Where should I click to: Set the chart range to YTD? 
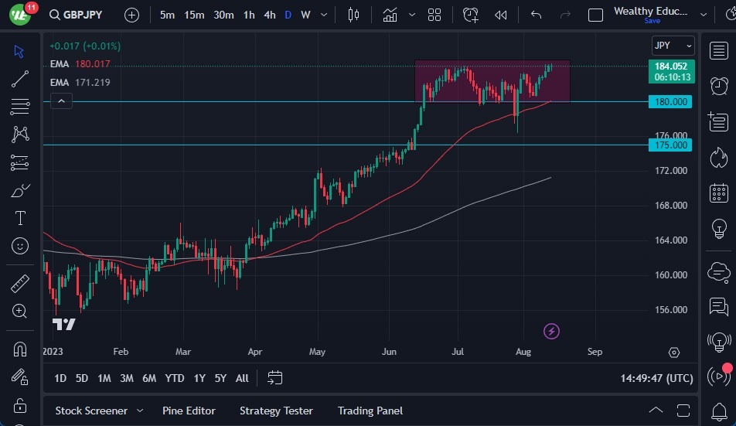coord(175,378)
